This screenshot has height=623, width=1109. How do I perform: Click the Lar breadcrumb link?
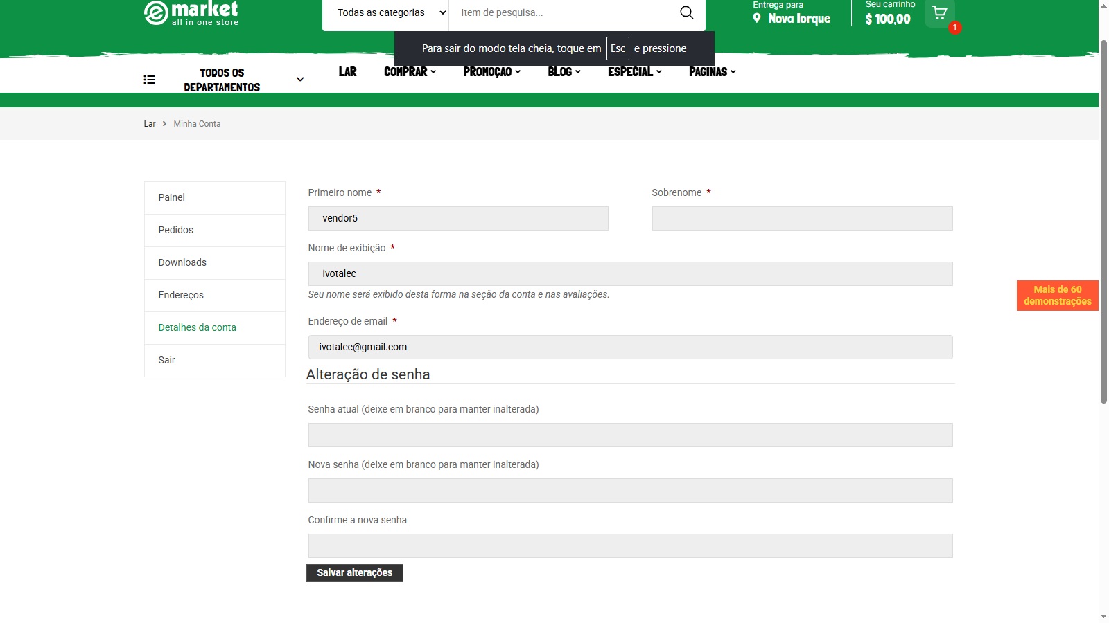(x=150, y=124)
